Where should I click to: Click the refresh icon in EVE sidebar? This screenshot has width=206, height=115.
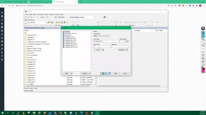coord(2,34)
